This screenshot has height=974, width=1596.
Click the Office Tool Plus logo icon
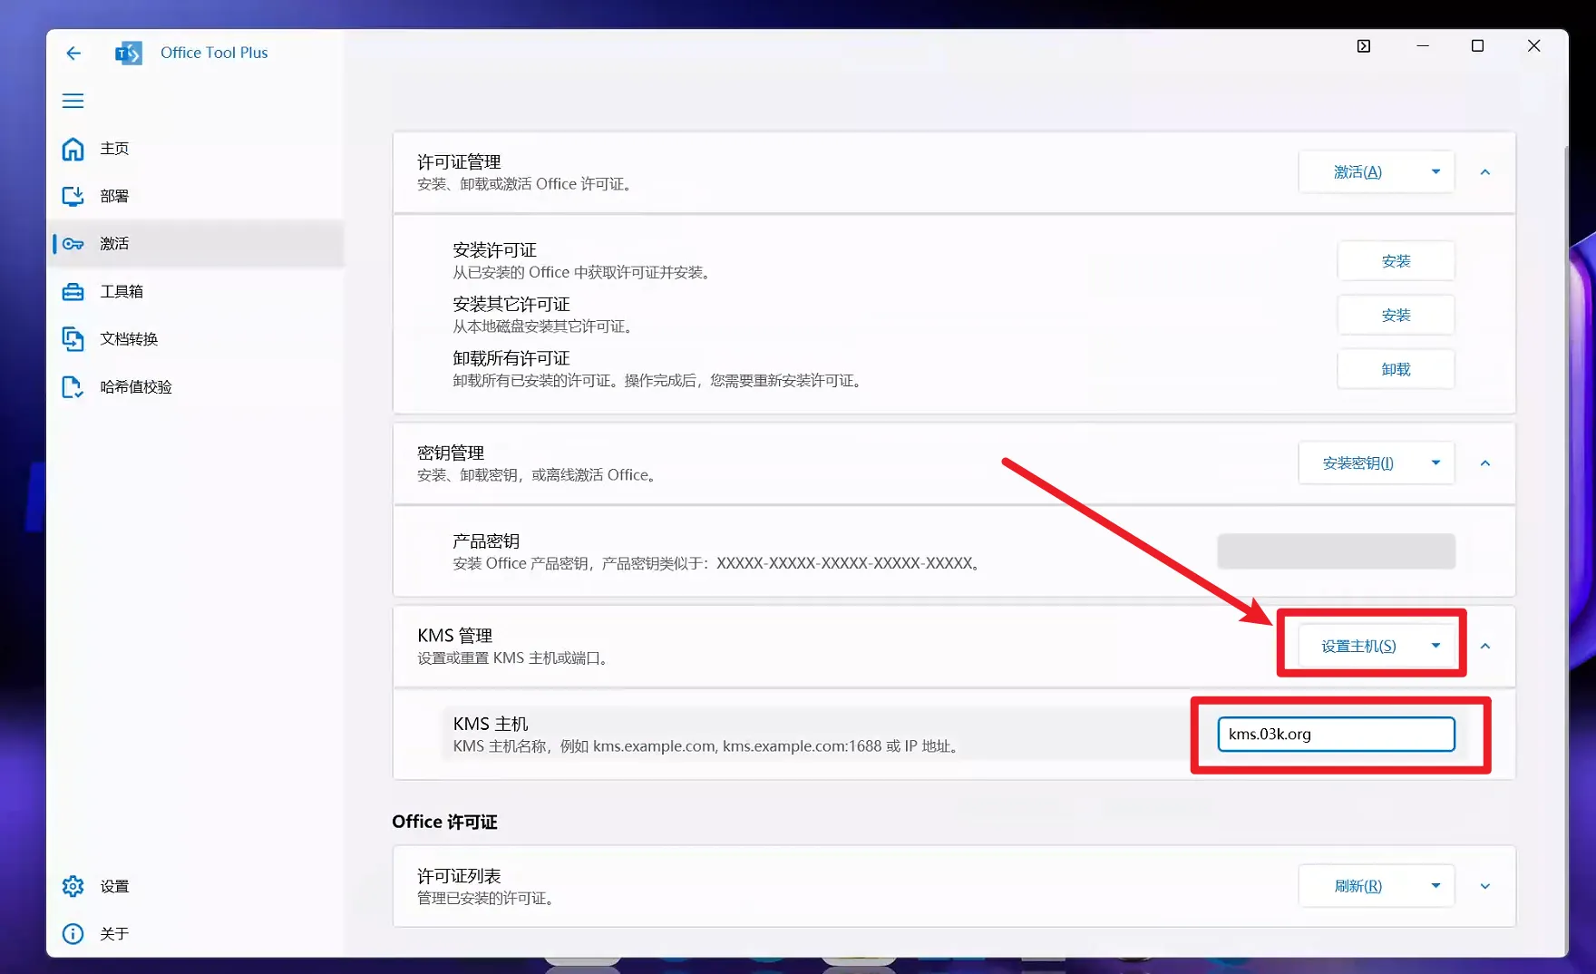pyautogui.click(x=129, y=53)
